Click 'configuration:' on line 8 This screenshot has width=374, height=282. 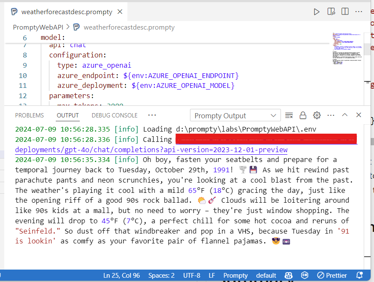(78, 55)
